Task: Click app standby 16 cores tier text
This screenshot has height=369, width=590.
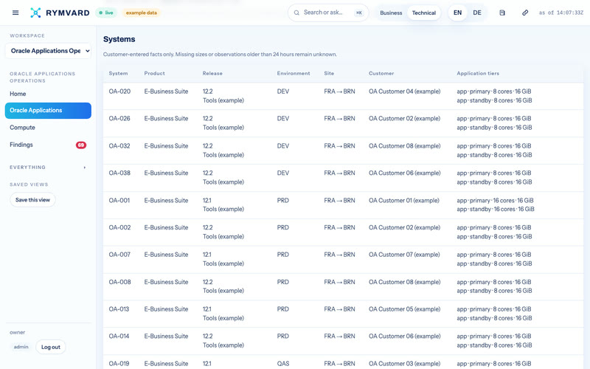Action: [496, 210]
